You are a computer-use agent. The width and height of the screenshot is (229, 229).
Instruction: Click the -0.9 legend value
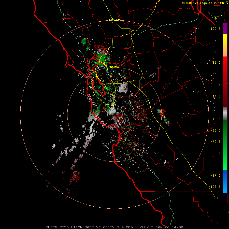click(x=217, y=108)
